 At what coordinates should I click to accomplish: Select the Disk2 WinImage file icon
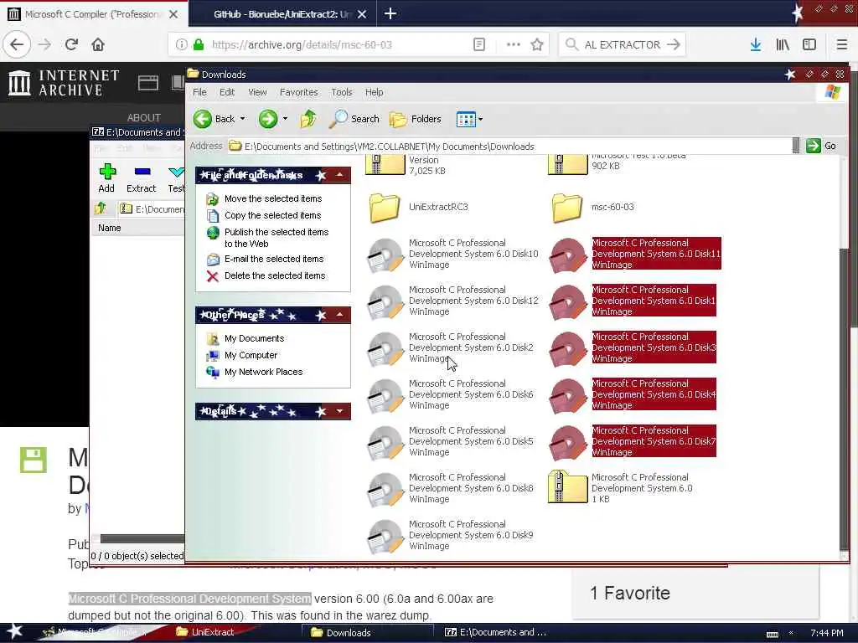[385, 349]
